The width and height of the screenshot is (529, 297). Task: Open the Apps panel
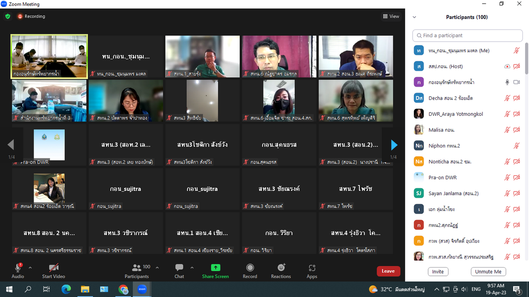tap(312, 268)
